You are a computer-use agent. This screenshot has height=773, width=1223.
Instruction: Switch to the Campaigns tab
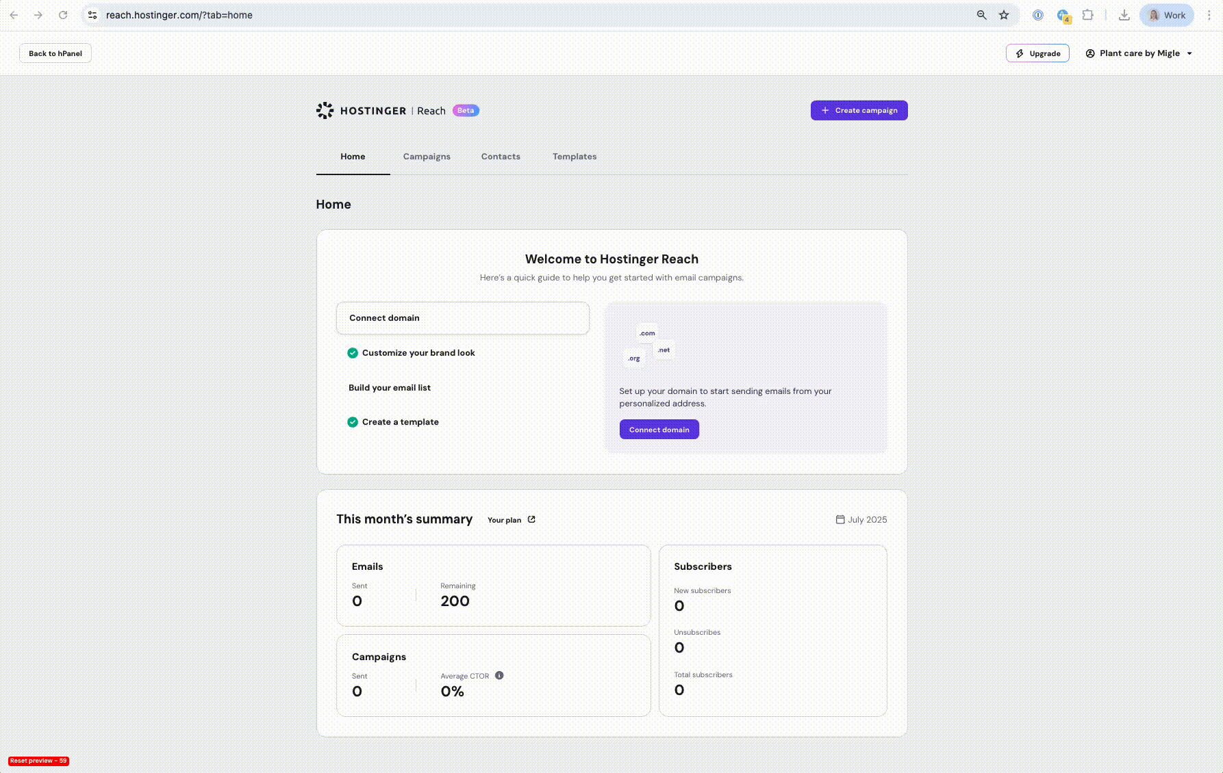tap(427, 157)
